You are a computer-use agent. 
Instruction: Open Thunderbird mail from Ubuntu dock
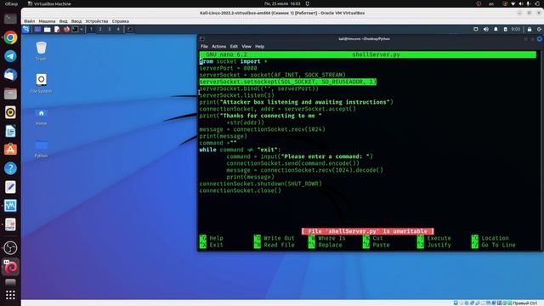10,75
